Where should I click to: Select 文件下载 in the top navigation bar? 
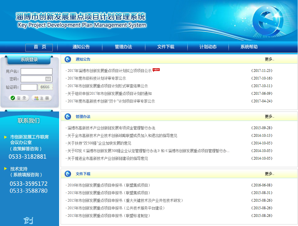(x=166, y=47)
